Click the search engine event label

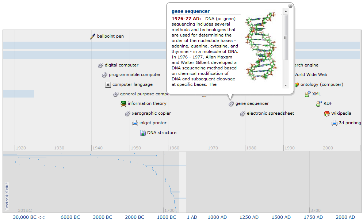pyautogui.click(x=306, y=65)
